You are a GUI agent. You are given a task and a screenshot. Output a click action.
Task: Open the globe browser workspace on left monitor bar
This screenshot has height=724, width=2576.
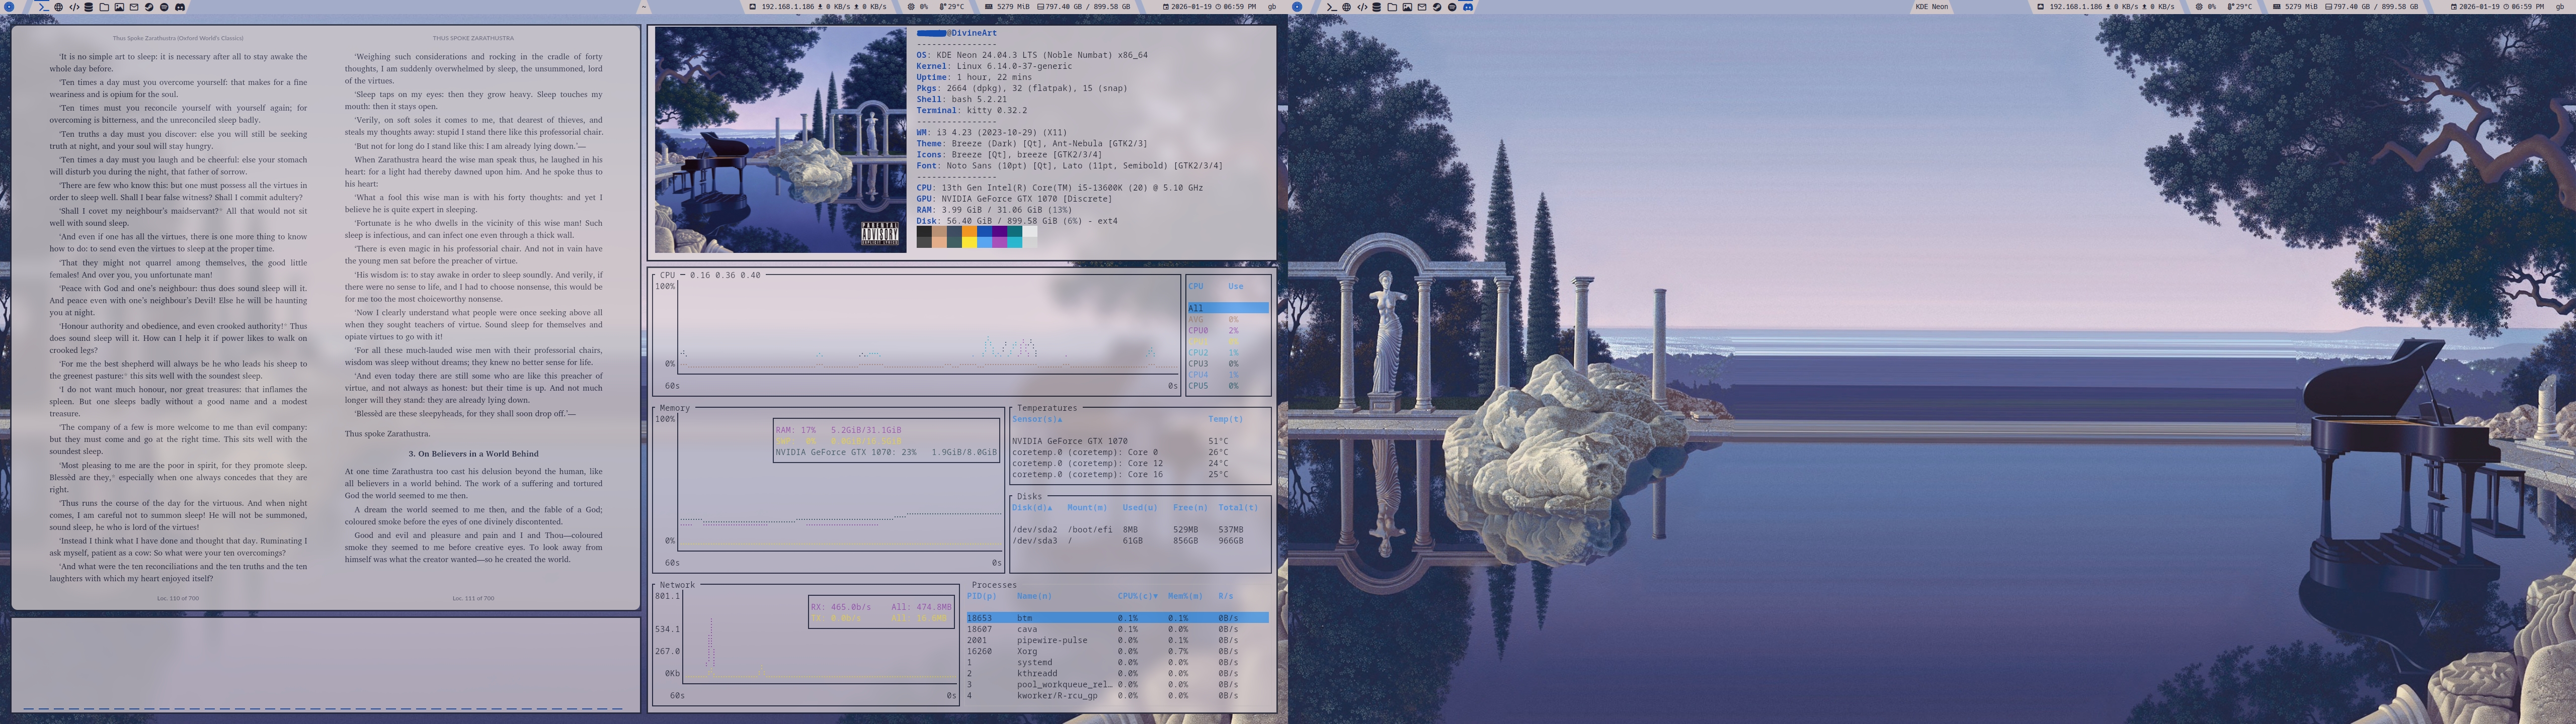[59, 7]
